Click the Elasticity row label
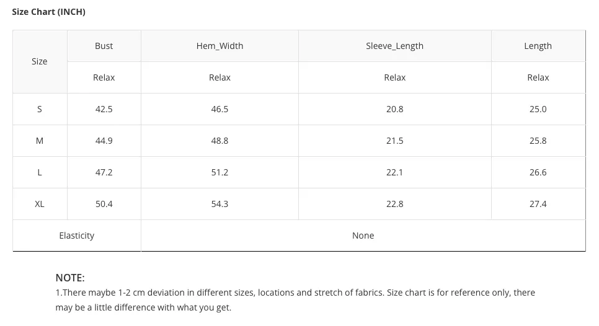Viewport: 599px width, 326px height. (77, 236)
